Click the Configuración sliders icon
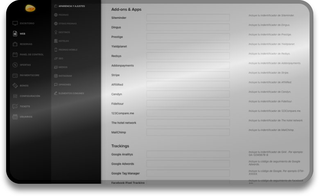Screen dimensions: 319x196 [15, 96]
